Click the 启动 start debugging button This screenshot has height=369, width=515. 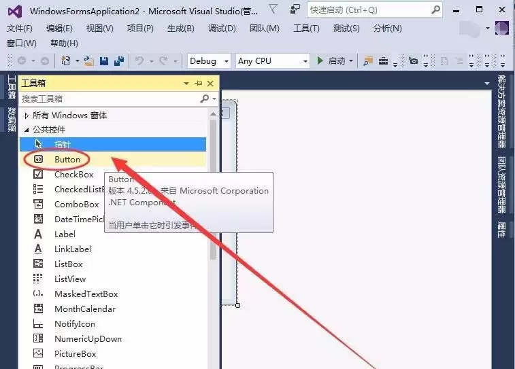331,61
